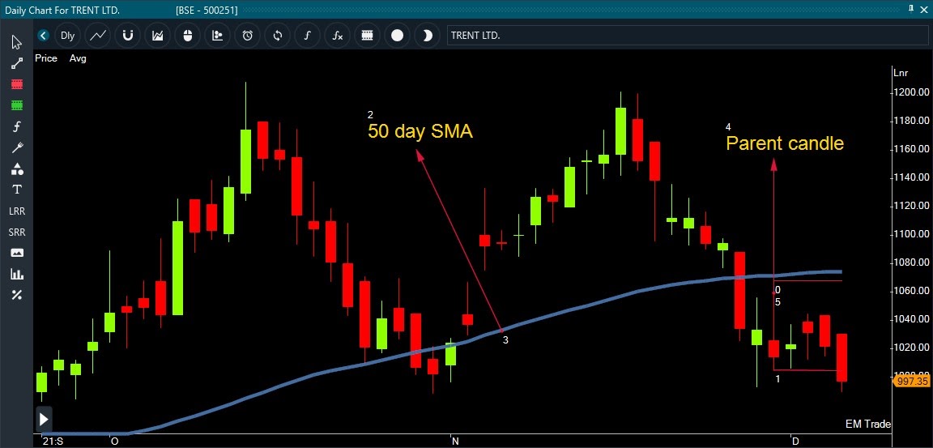Image resolution: width=933 pixels, height=448 pixels.
Task: Open the Dly timeframe selector
Action: pyautogui.click(x=67, y=36)
